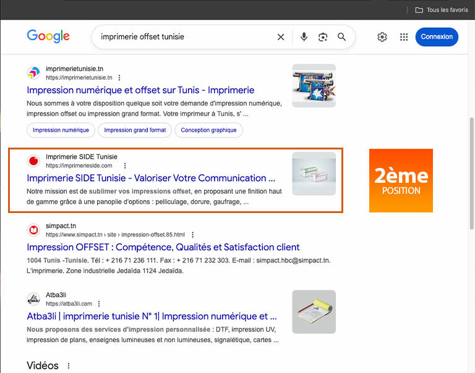Open Google Lens image search
This screenshot has height=373, width=475.
click(x=323, y=37)
